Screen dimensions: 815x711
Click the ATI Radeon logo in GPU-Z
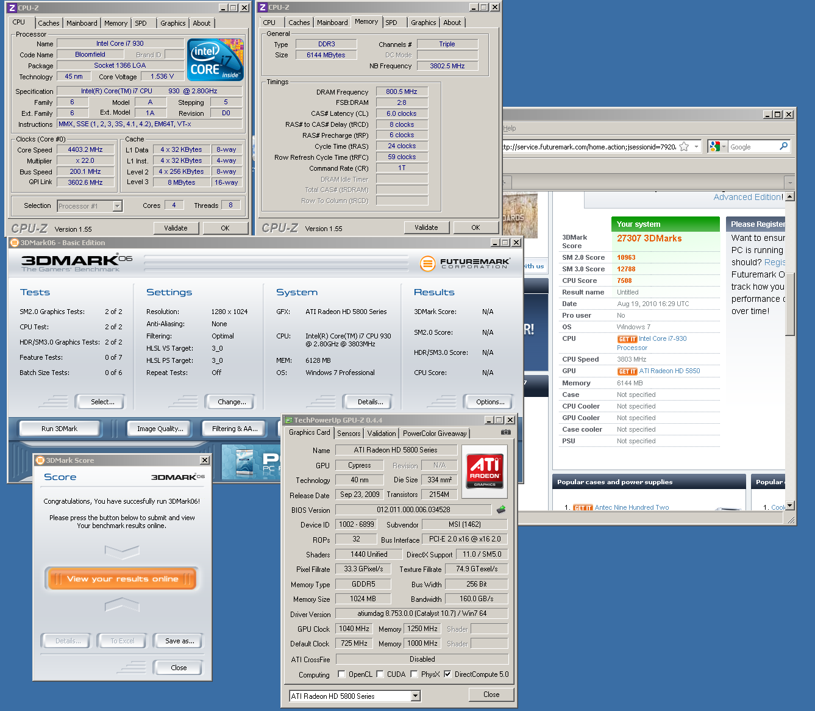[485, 470]
